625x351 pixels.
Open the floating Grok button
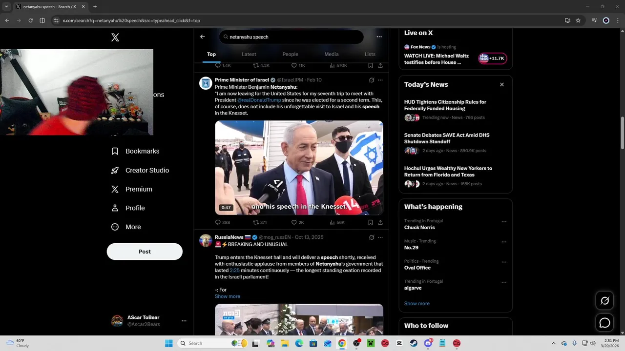point(604,301)
